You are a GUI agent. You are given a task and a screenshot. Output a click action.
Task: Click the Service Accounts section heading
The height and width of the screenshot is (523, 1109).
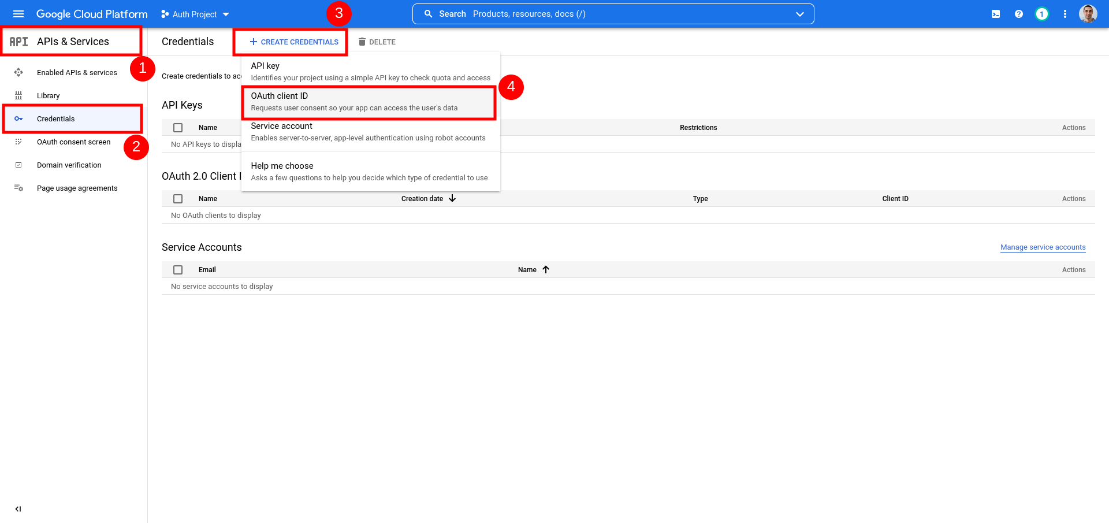pos(202,247)
